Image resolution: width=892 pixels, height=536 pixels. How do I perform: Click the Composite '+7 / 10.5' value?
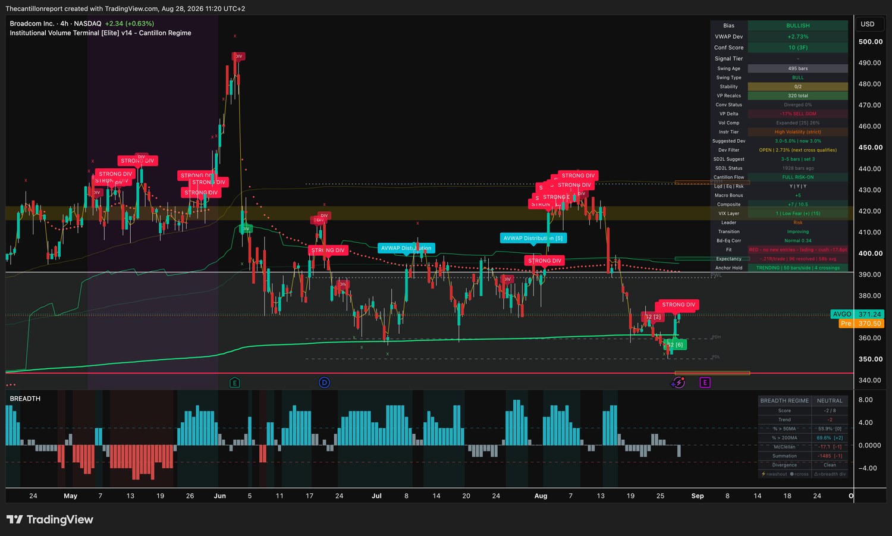pos(797,205)
